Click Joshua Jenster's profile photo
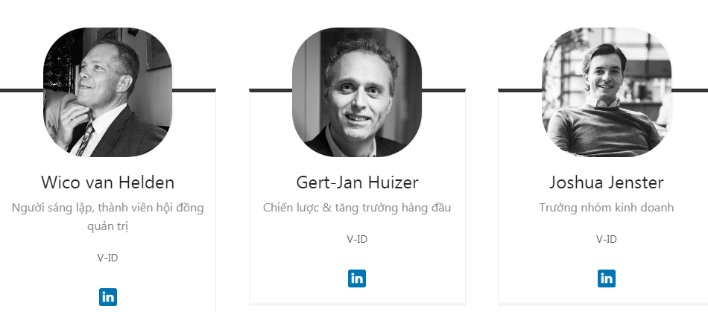 (607, 92)
